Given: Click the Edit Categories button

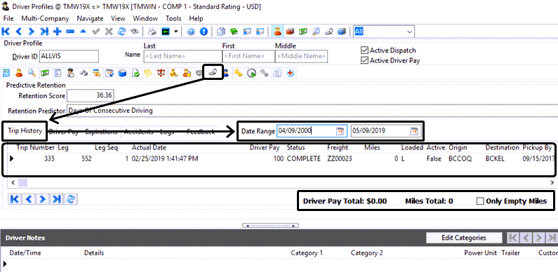Looking at the screenshot, I should [x=464, y=238].
